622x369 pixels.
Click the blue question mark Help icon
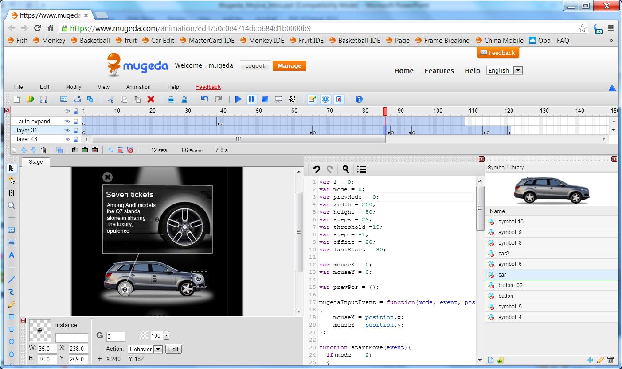(x=359, y=99)
